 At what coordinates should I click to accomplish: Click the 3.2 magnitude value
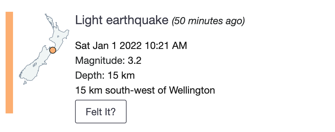pos(134,61)
